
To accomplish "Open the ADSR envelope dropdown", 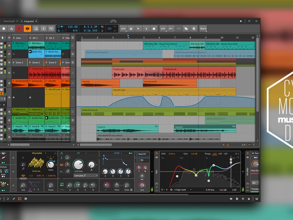I will [121, 153].
